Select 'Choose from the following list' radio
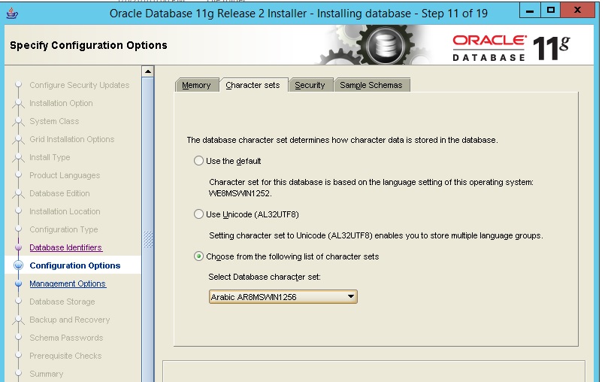Screen dimensions: 602x382 pyautogui.click(x=198, y=256)
